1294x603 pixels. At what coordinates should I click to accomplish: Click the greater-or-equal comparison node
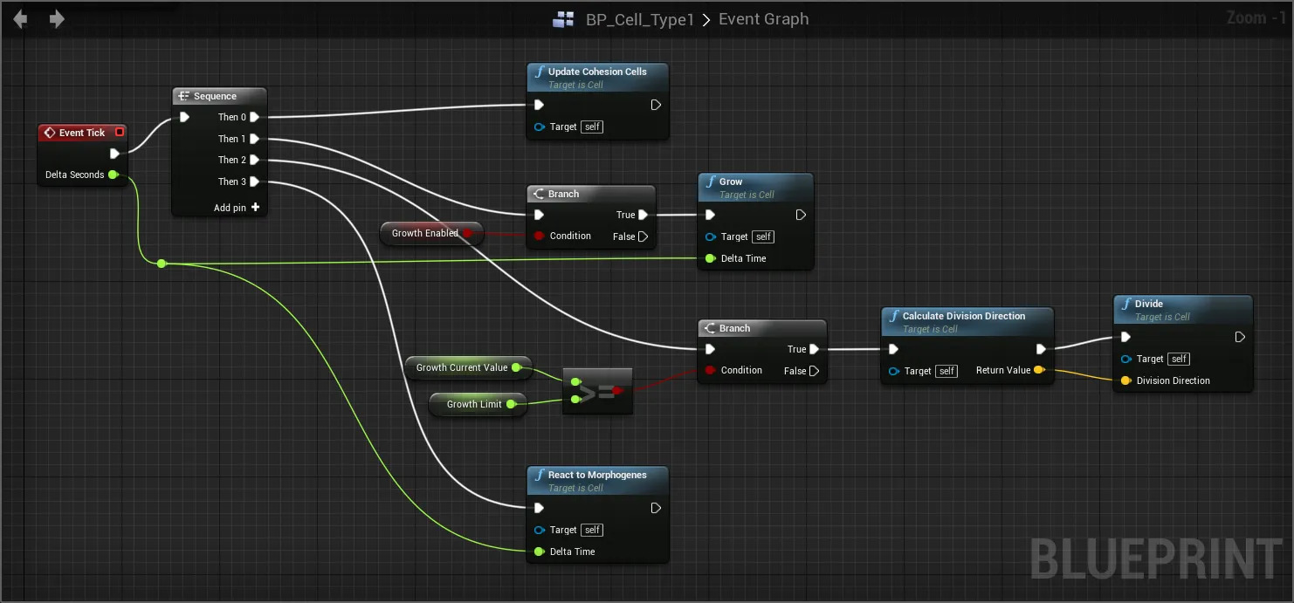[596, 392]
